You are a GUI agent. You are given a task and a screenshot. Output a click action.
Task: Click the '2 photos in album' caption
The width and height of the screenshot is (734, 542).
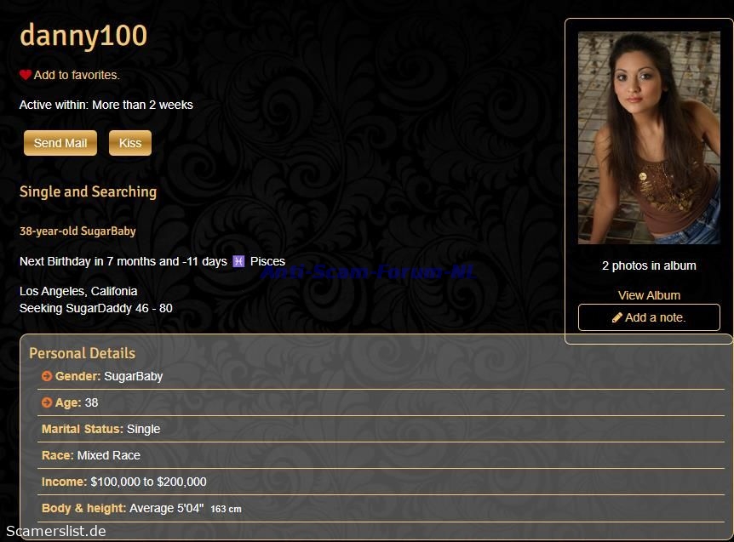[x=649, y=265]
